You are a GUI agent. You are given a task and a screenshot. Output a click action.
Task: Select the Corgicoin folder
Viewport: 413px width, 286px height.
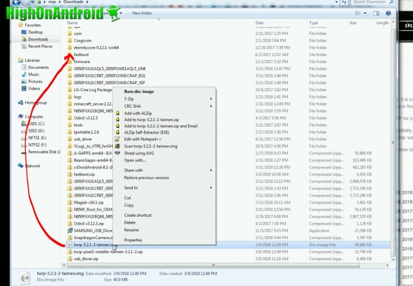[x=83, y=41]
